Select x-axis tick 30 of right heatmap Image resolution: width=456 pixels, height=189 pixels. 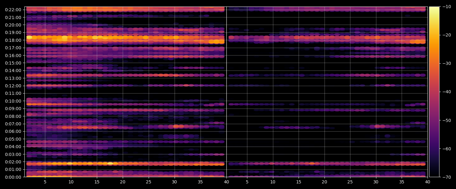pos(376,182)
